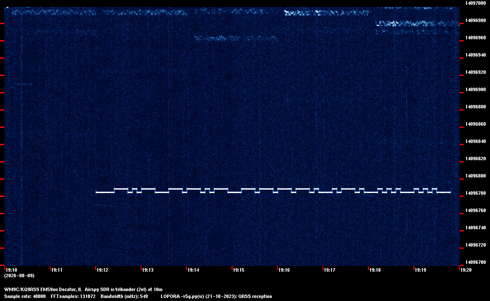Click the LOPORA-v5g.py(w) version text
Image resolution: width=490 pixels, height=301 pixels.
pyautogui.click(x=216, y=296)
